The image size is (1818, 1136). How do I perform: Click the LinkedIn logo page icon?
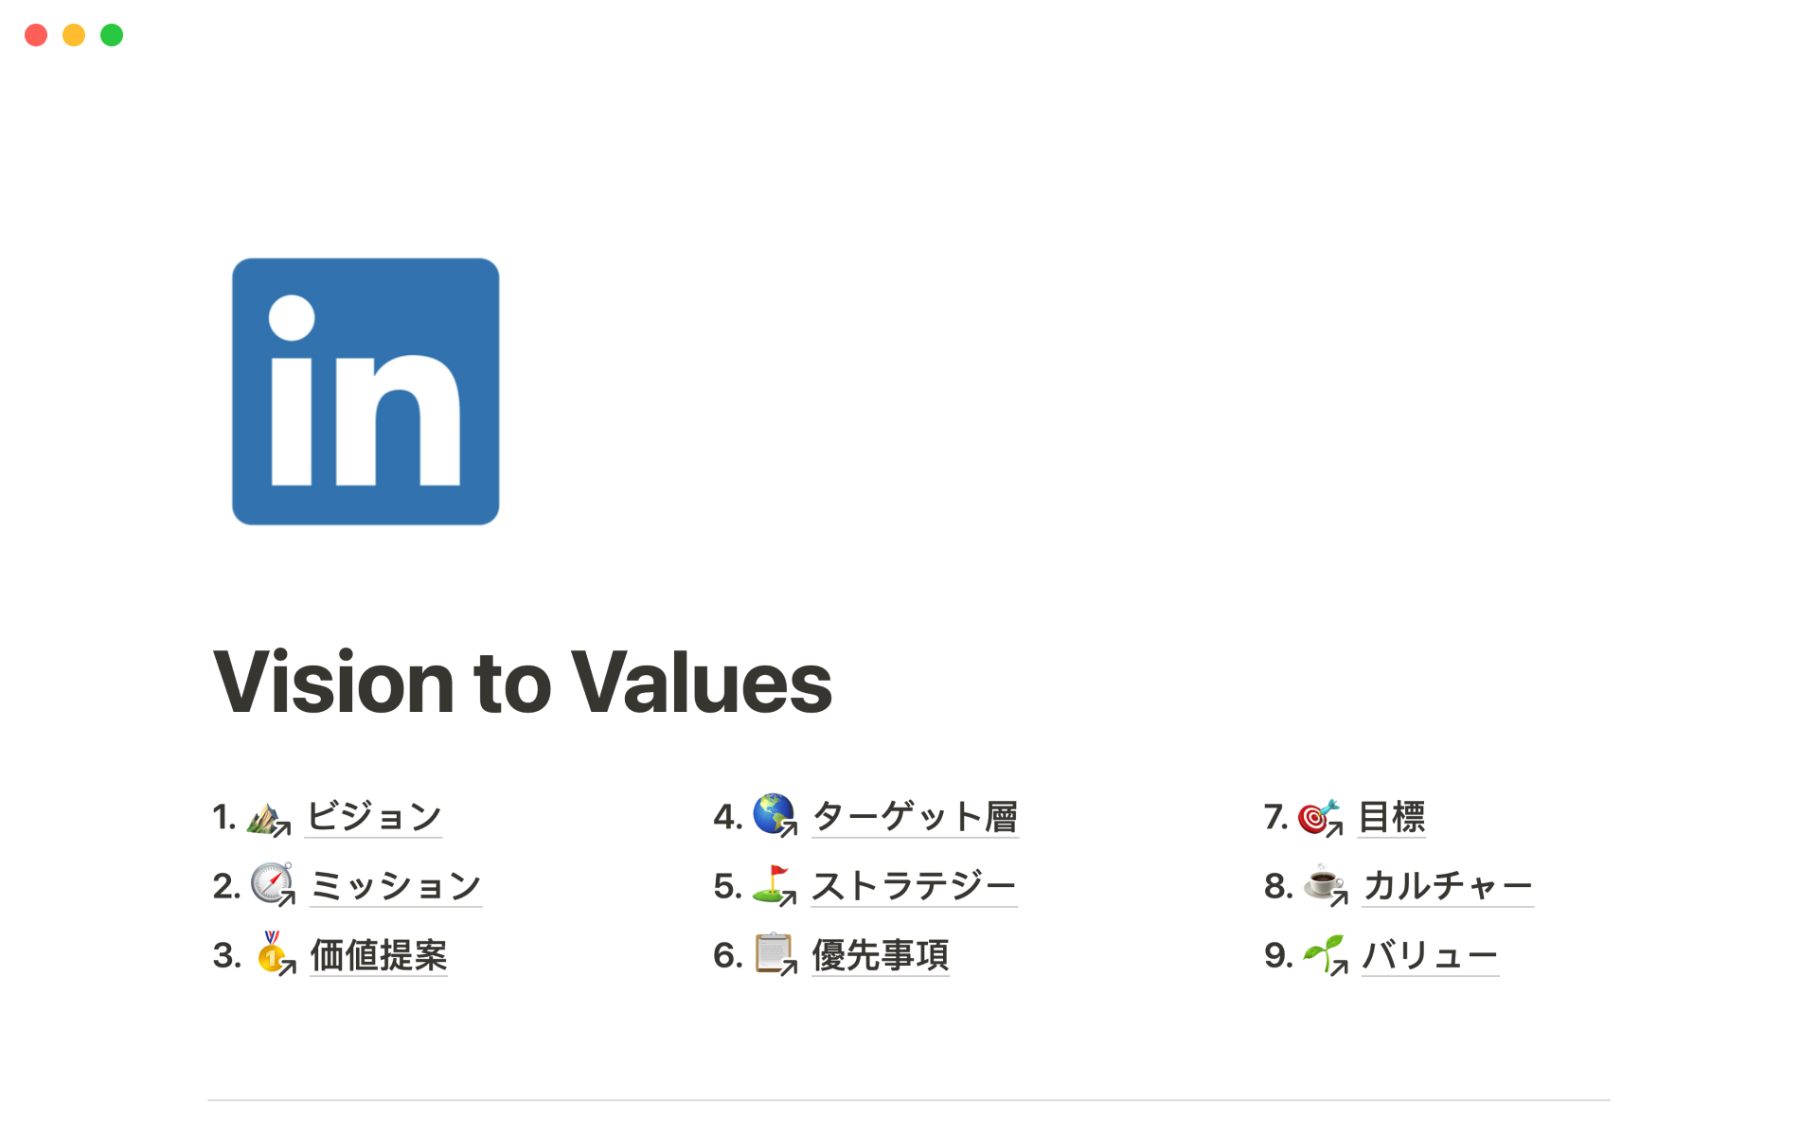[x=365, y=391]
